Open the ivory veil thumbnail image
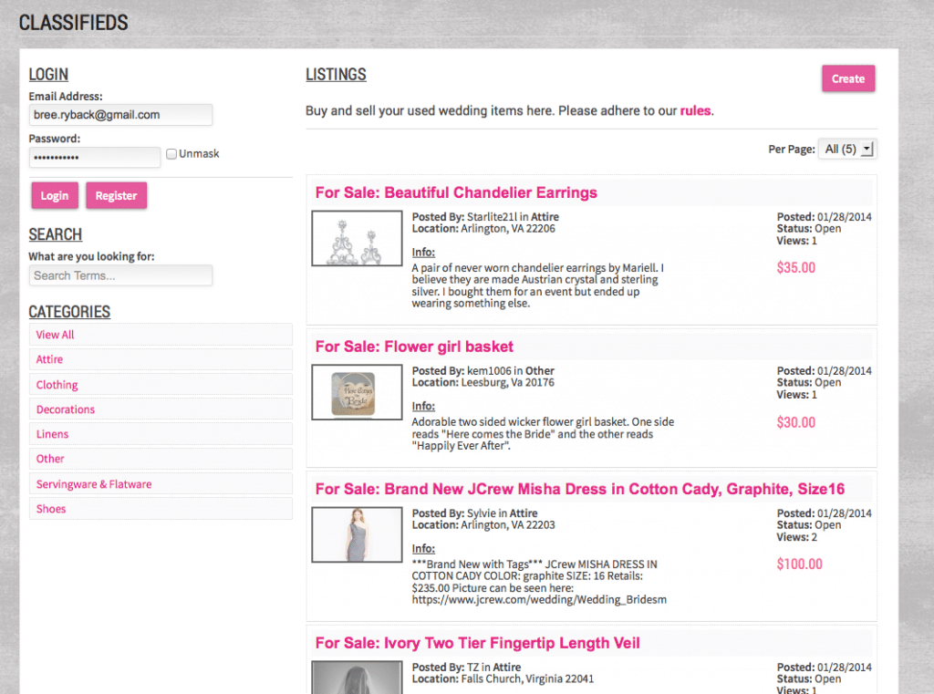 tap(357, 677)
